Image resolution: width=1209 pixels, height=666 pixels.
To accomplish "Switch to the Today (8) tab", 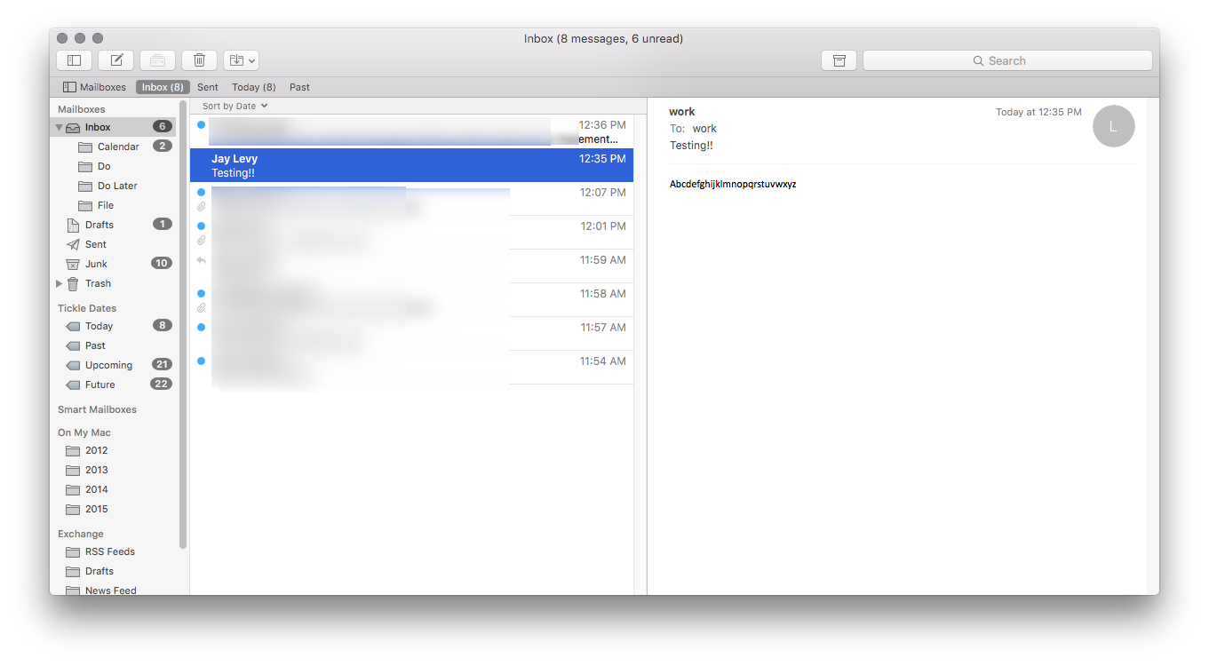I will (253, 86).
